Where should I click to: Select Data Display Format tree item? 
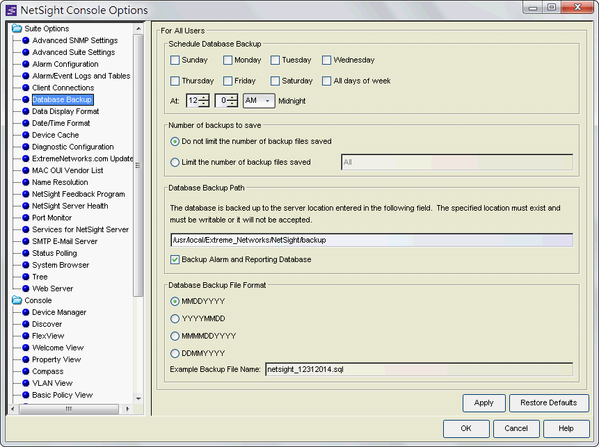pyautogui.click(x=65, y=111)
